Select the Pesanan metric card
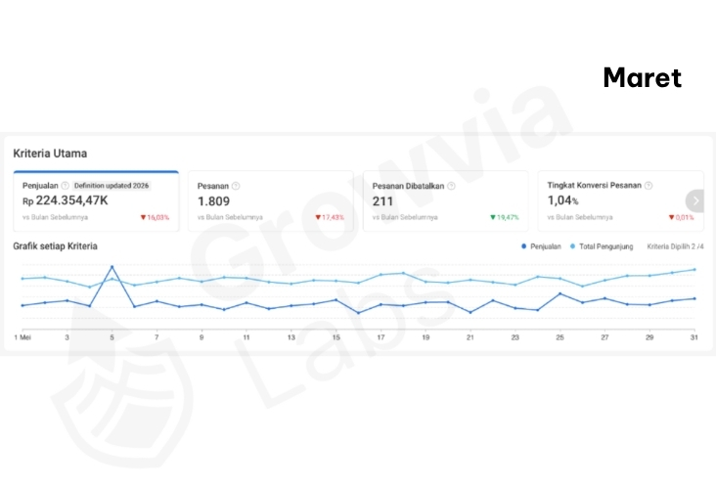Screen dimensions: 716x489 pyautogui.click(x=271, y=200)
